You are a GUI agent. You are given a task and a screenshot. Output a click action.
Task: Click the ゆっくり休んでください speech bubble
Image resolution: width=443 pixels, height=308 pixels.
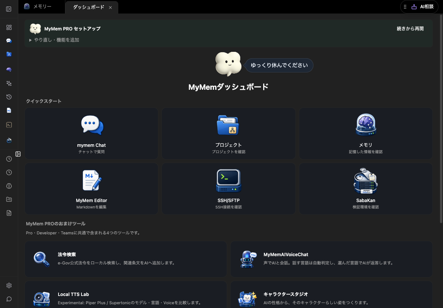tap(279, 65)
